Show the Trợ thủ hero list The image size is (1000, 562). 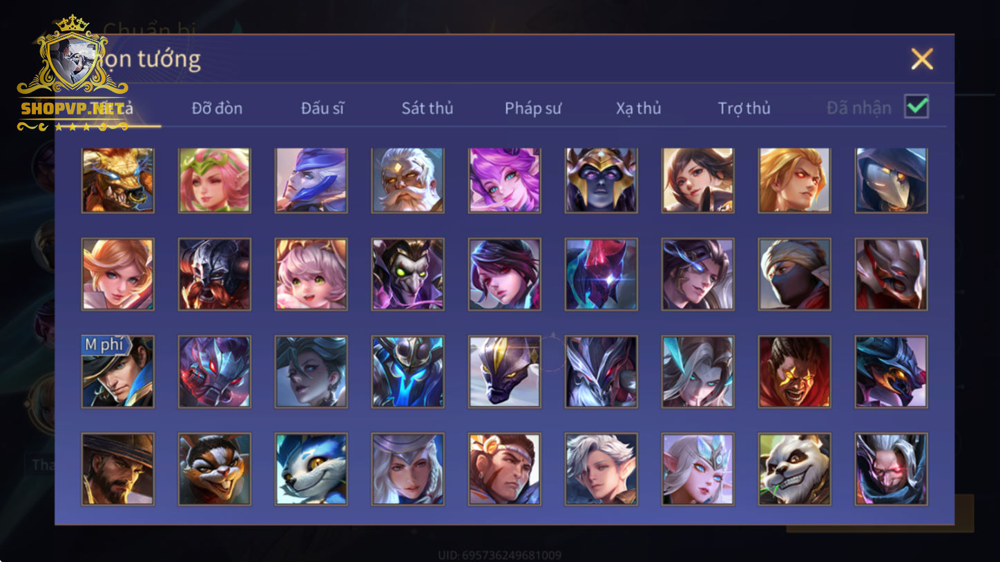tap(744, 108)
